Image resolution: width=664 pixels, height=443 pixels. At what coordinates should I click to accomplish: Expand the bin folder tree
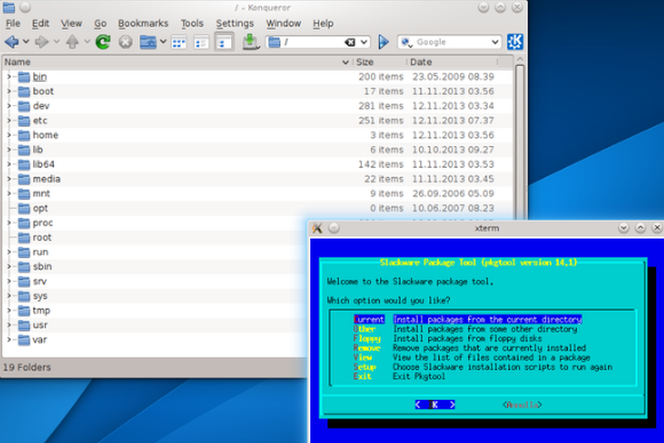9,77
